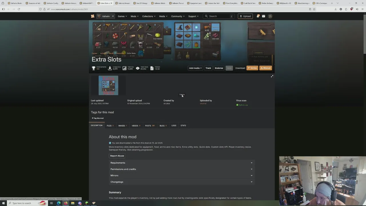This screenshot has width=366, height=206.
Task: Expand the Mirrors section
Action: (x=182, y=175)
